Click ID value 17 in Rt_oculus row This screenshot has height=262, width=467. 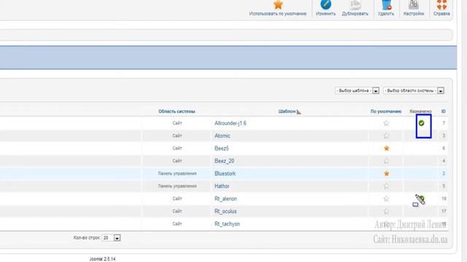point(444,212)
